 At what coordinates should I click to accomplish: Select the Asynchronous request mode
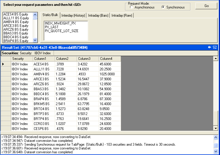pyautogui.click(x=132, y=7)
